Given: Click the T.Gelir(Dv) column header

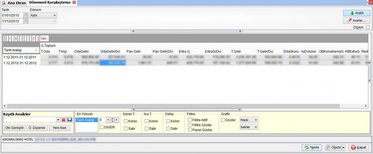Looking at the screenshot, I should click(x=270, y=51).
